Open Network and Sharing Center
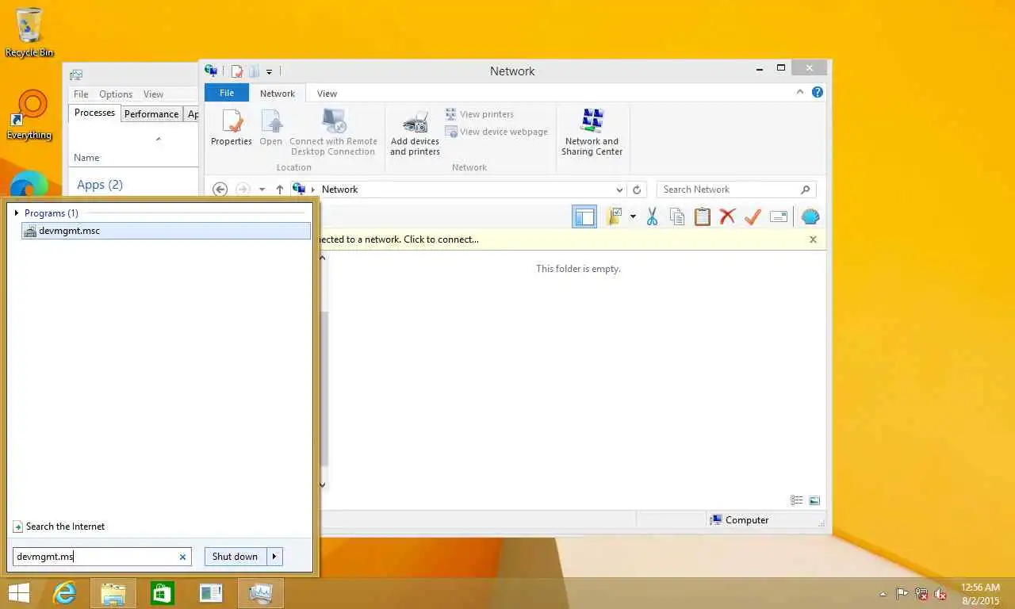 tap(592, 132)
